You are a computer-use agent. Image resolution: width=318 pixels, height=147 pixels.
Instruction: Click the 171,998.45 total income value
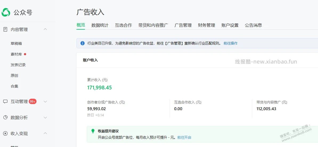point(99,88)
